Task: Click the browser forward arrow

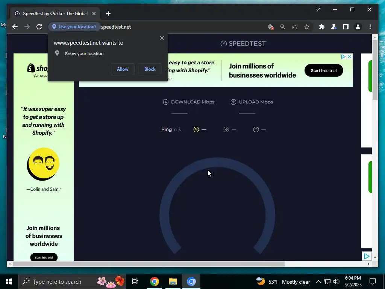Action: coord(27,27)
